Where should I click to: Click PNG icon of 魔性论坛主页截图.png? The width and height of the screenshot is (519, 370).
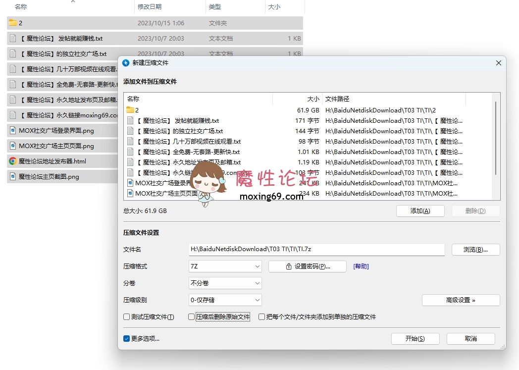pos(13,176)
